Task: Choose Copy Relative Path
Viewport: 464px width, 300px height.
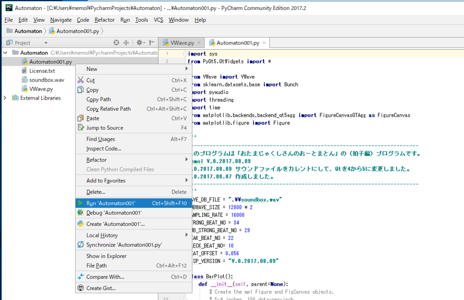Action: click(x=134, y=109)
